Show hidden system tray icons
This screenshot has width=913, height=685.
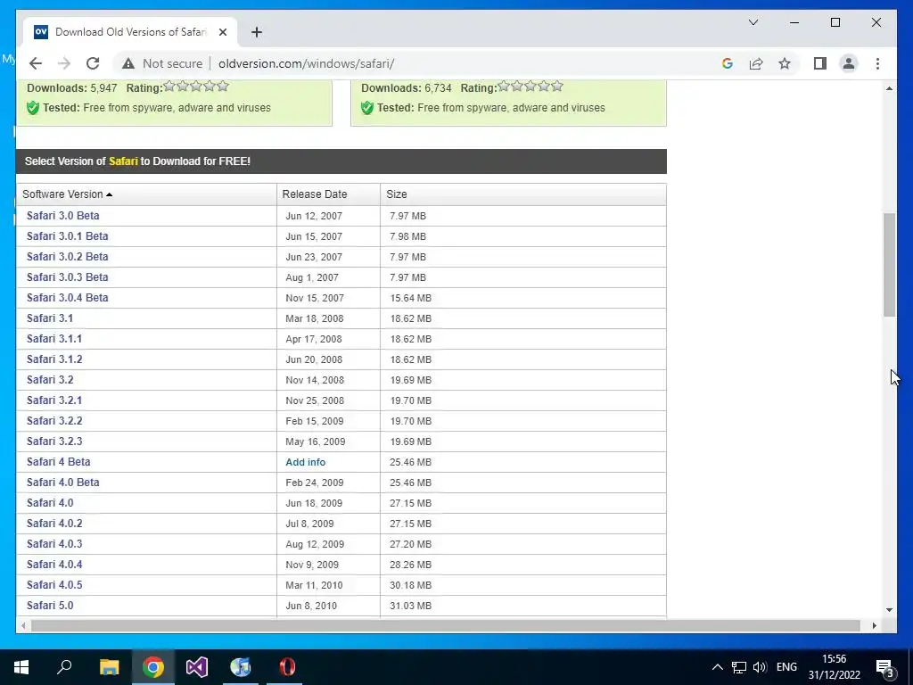(x=718, y=667)
